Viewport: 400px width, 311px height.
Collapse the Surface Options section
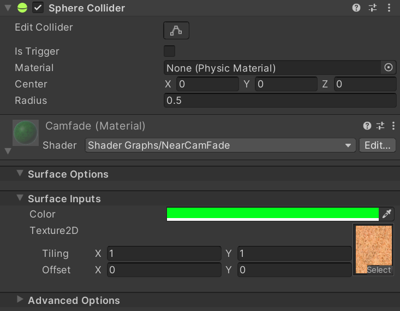(x=20, y=173)
